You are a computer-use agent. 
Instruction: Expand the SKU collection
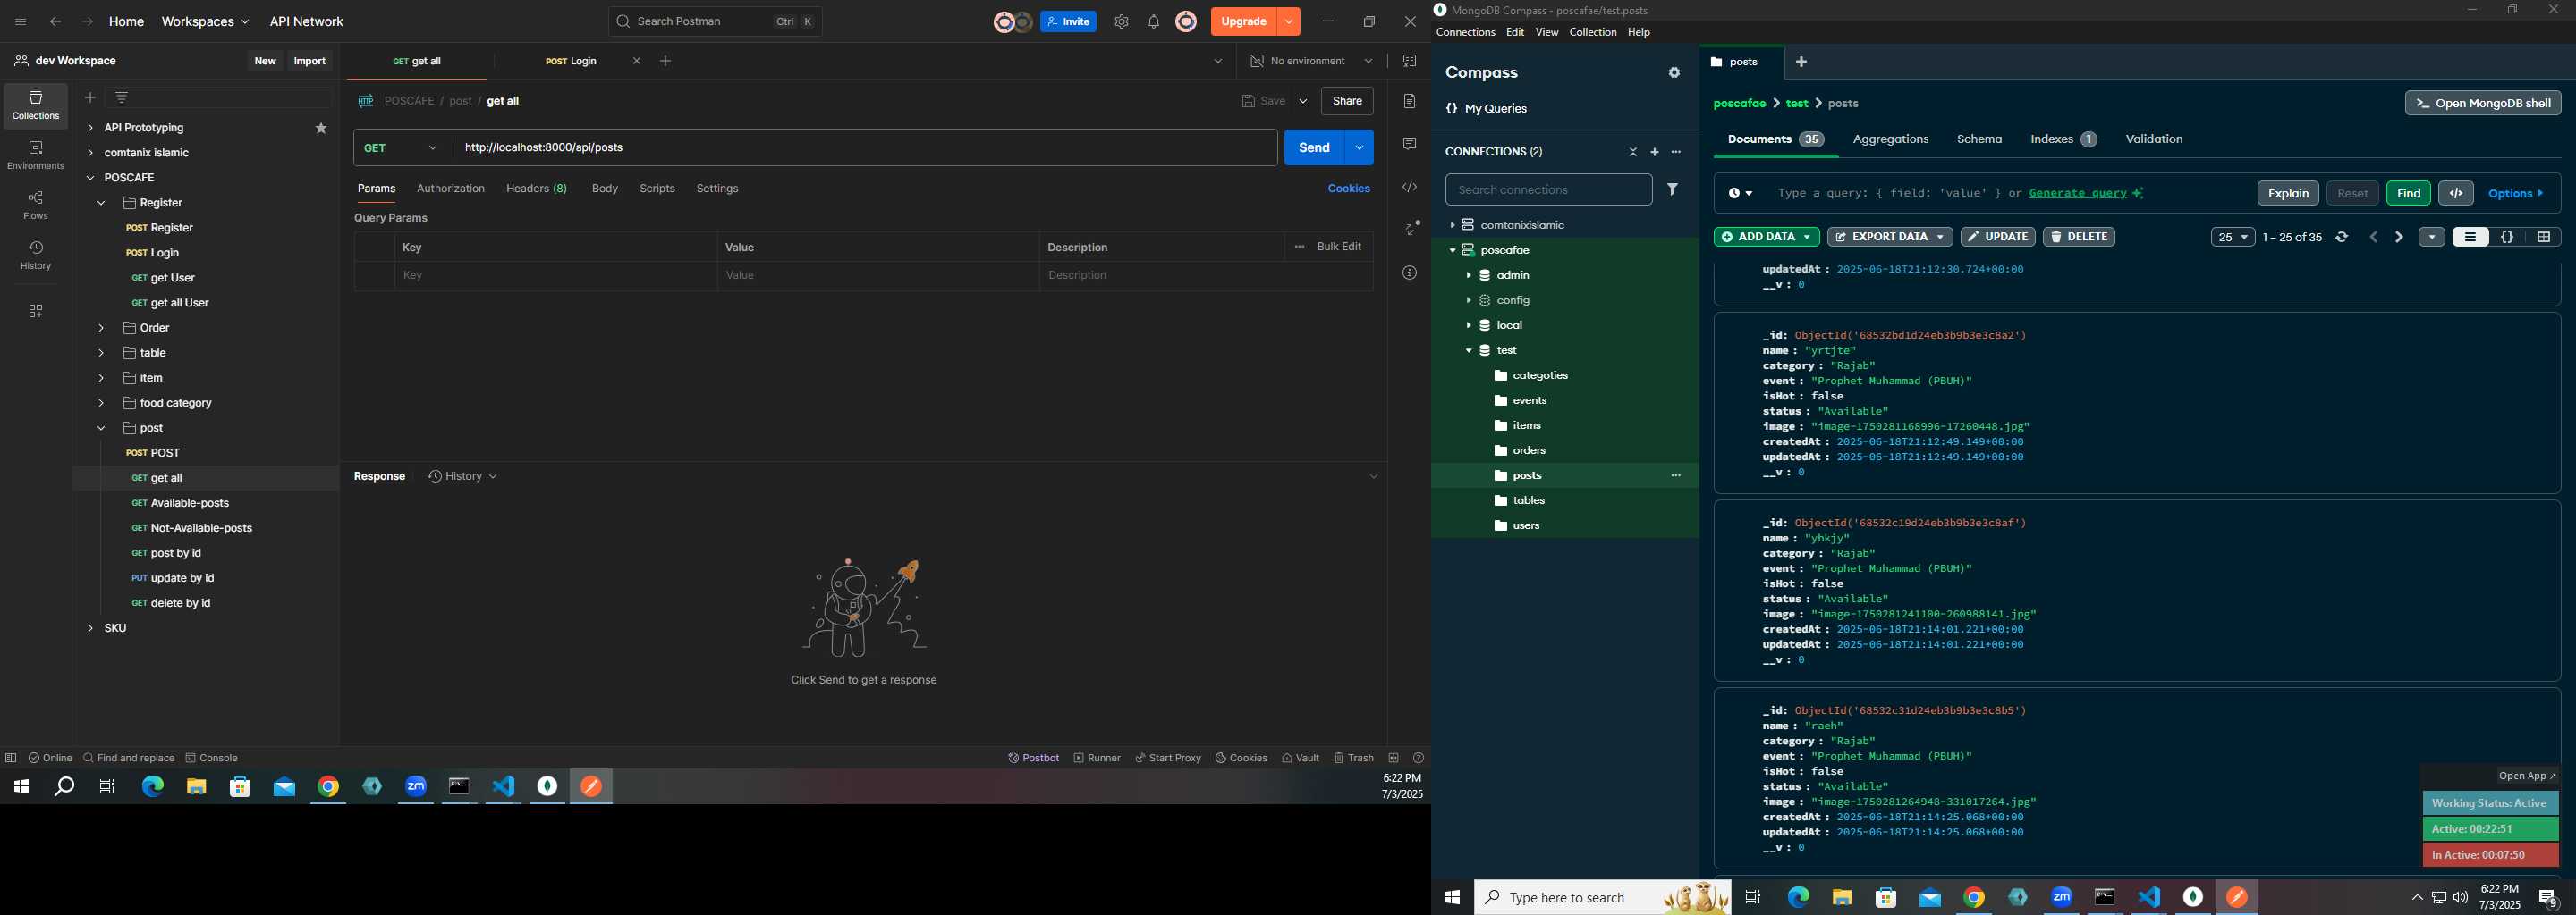tap(90, 628)
